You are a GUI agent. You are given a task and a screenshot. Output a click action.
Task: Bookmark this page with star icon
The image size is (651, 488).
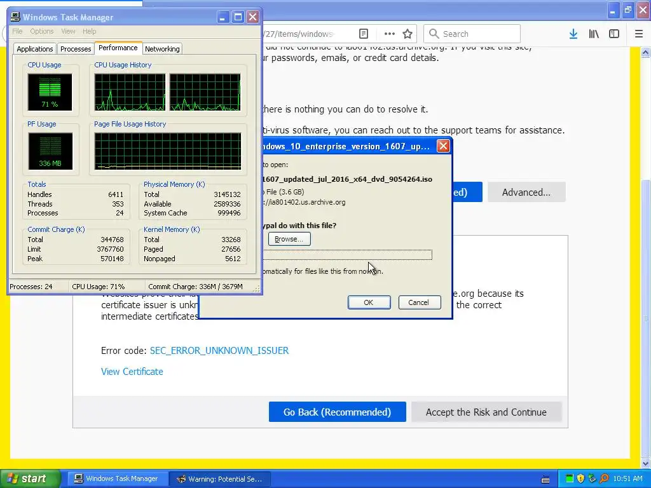[408, 34]
